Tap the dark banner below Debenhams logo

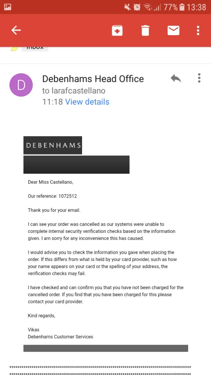[x=76, y=165]
